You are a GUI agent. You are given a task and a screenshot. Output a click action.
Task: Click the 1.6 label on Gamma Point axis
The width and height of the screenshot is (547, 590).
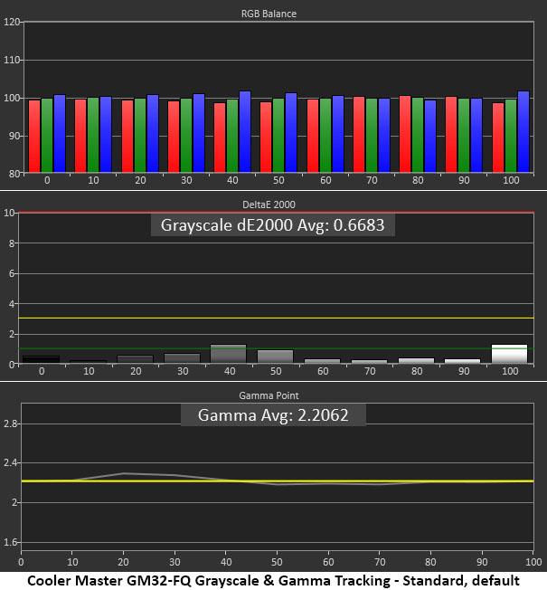pos(10,542)
